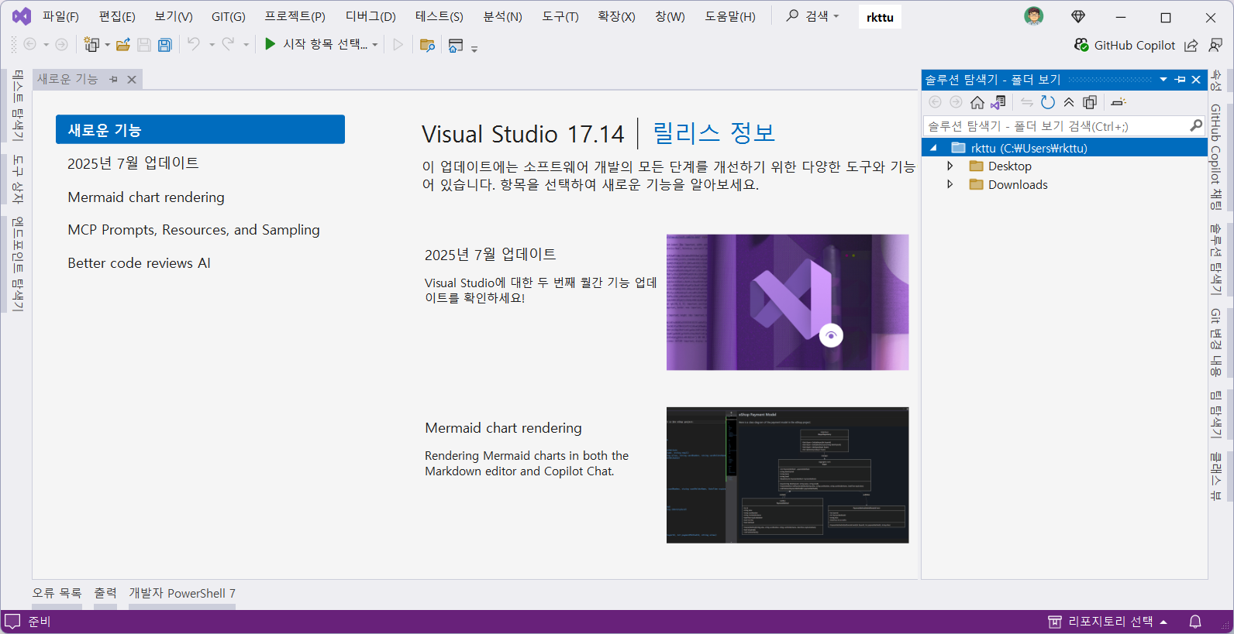Switch to the 오류 목록 tab
1234x634 pixels.
(x=57, y=593)
